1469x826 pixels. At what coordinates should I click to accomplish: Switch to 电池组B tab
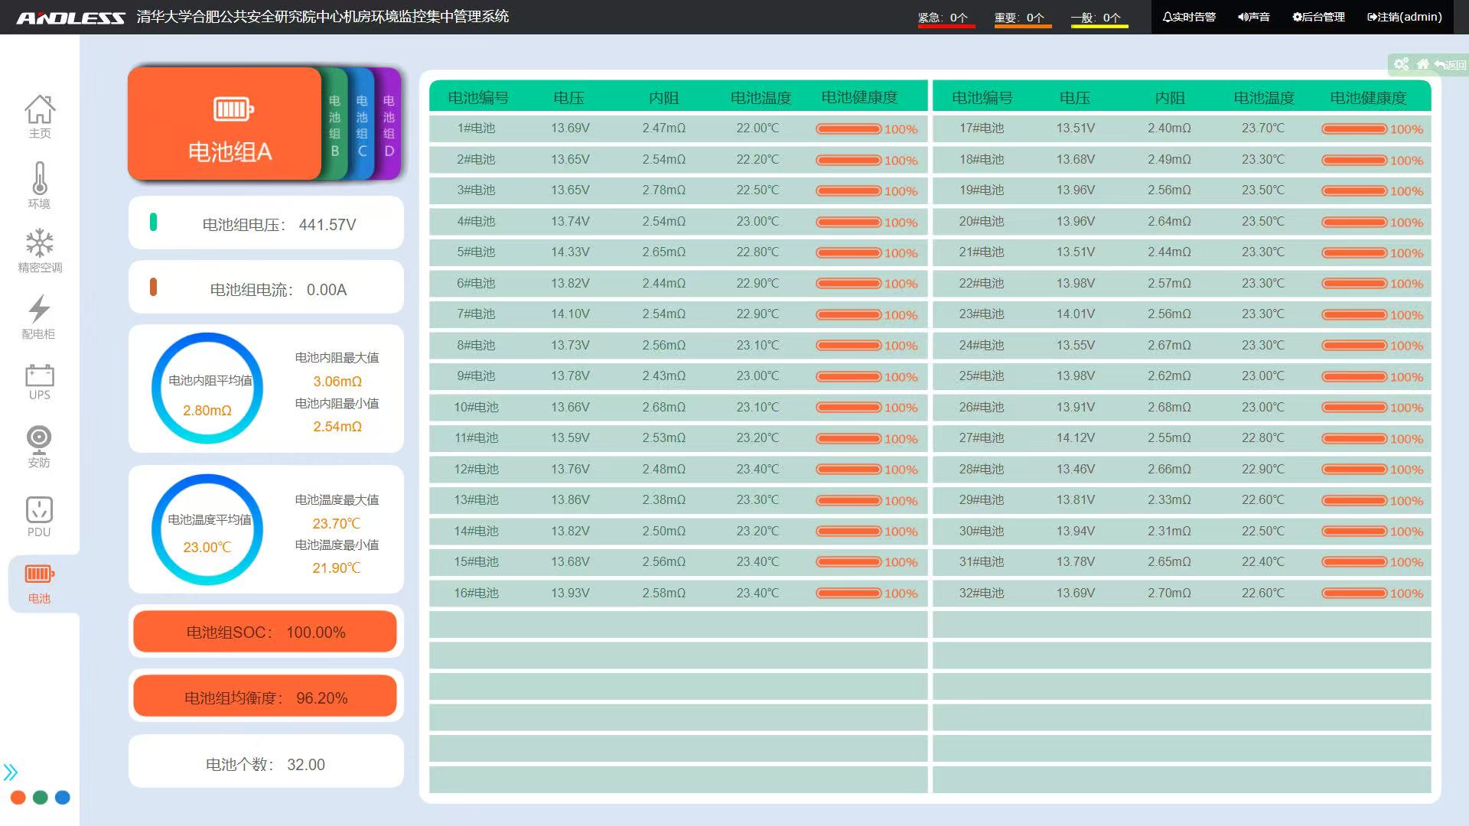[x=334, y=125]
